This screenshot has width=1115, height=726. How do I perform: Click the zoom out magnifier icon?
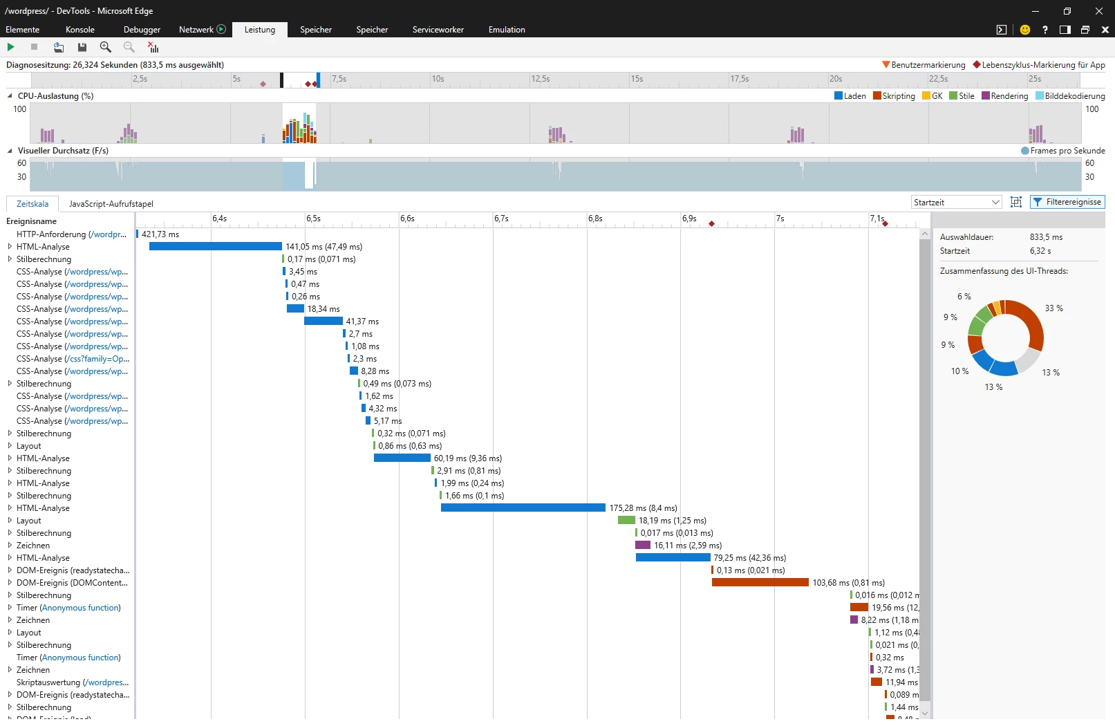coord(129,47)
